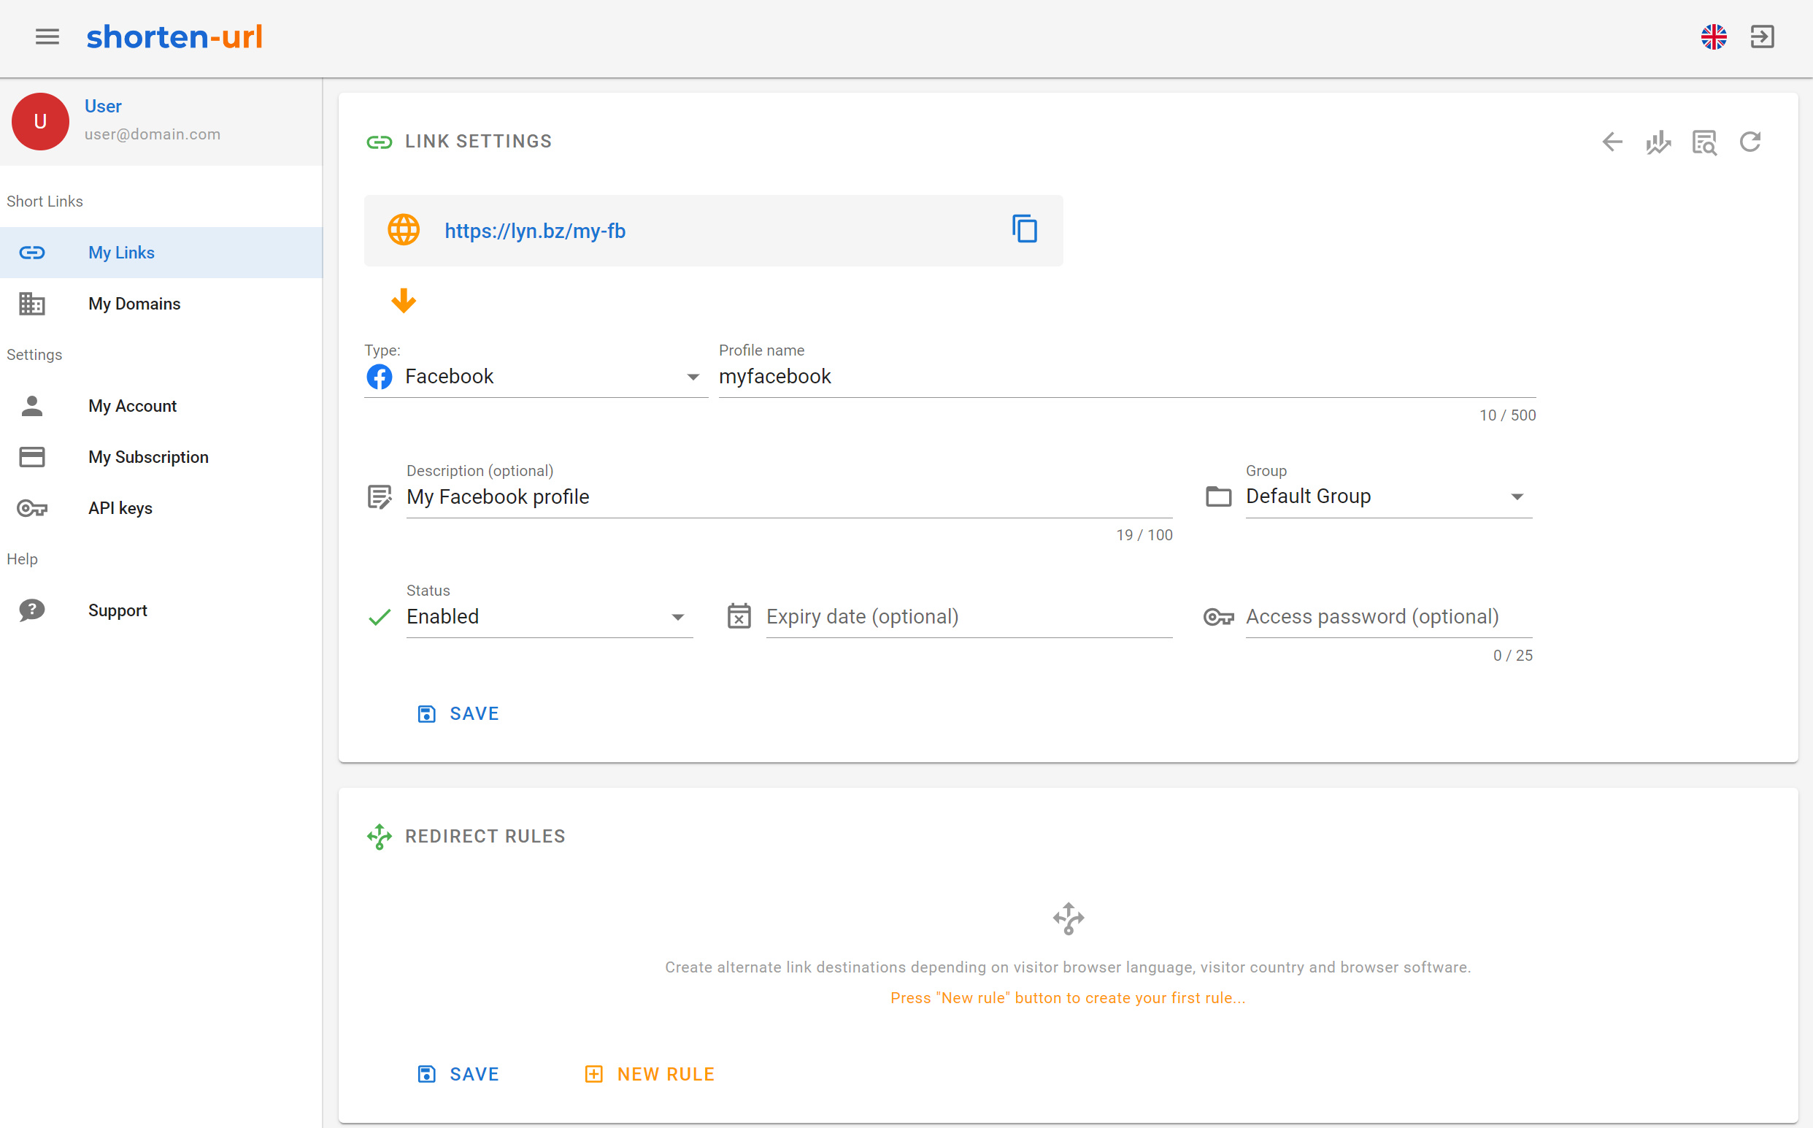
Task: Click NEW RULE to create a redirect rule
Action: tap(648, 1073)
